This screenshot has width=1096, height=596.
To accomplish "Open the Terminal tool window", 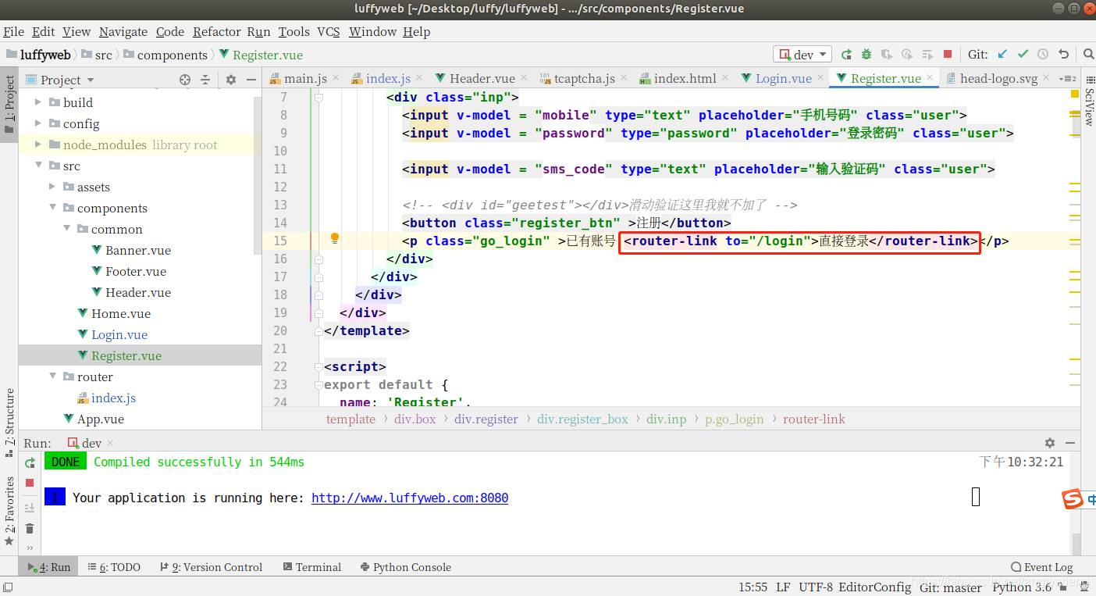I will 312,567.
